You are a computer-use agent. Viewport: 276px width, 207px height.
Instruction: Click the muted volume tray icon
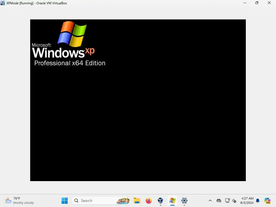tap(234, 201)
